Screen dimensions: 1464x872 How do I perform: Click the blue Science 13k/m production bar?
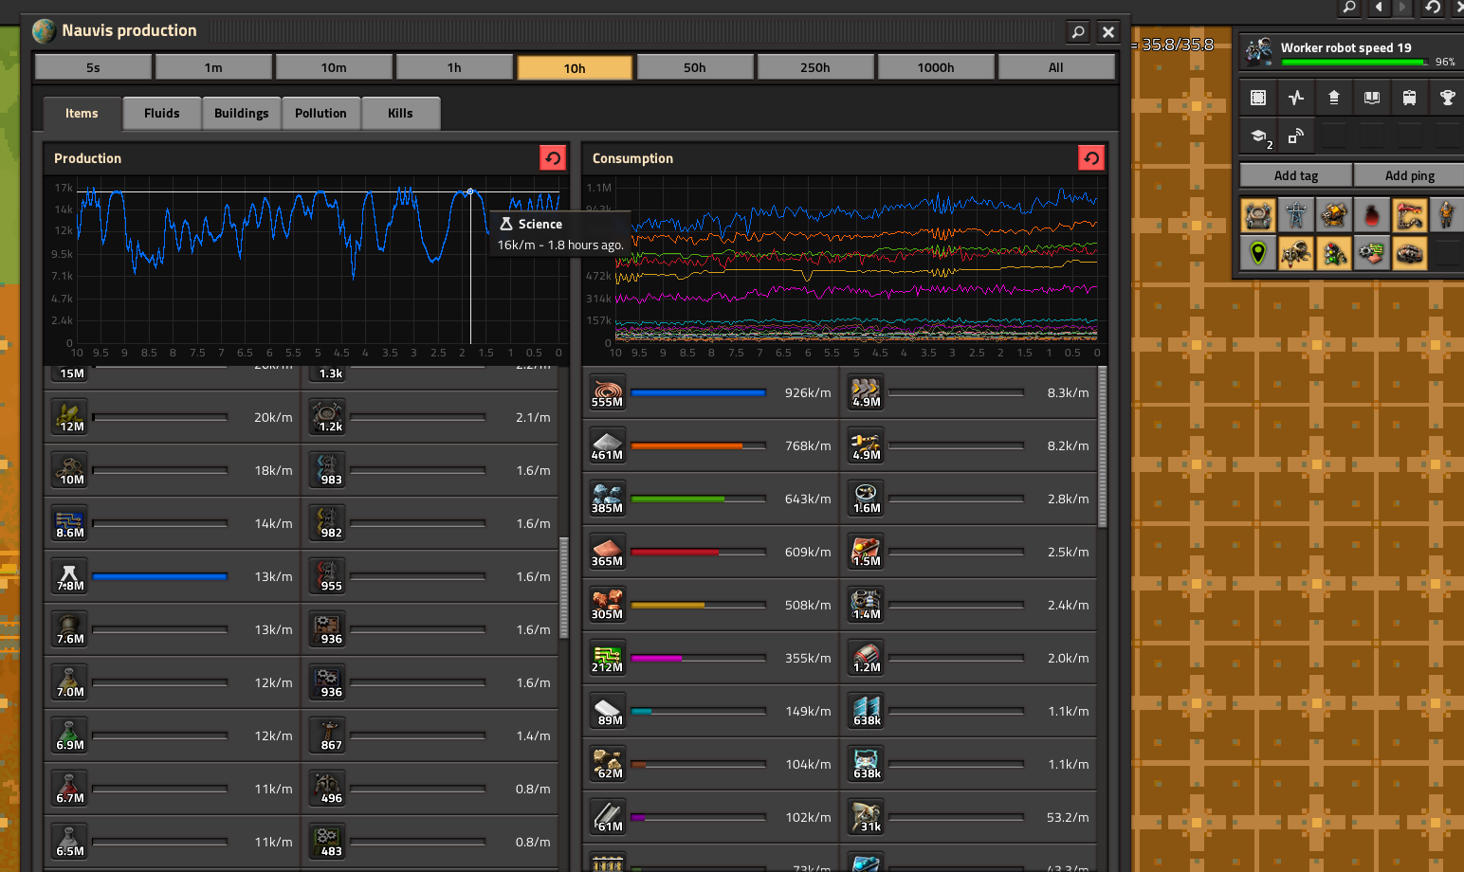coord(160,576)
